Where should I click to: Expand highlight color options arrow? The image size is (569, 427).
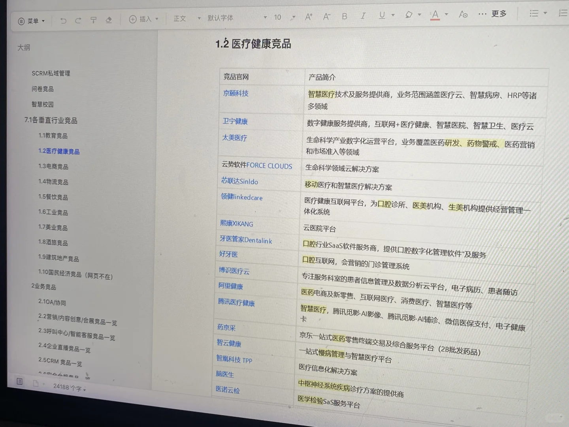point(419,15)
